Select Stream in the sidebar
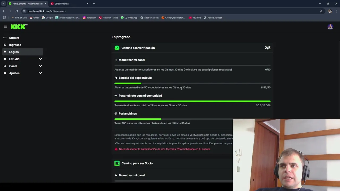The height and width of the screenshot is (191, 340). point(23,38)
